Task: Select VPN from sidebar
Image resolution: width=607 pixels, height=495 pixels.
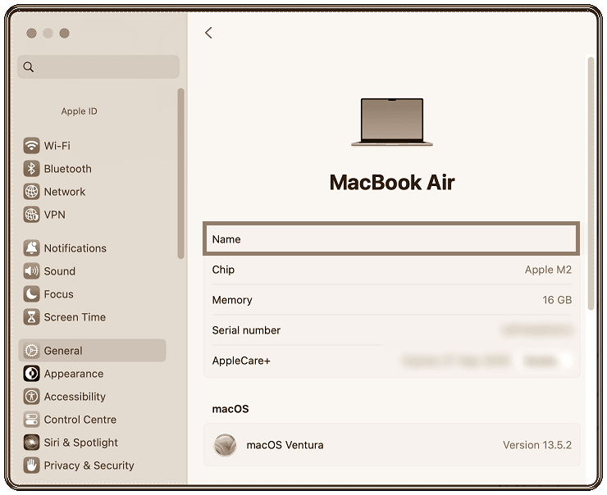Action: (92, 215)
